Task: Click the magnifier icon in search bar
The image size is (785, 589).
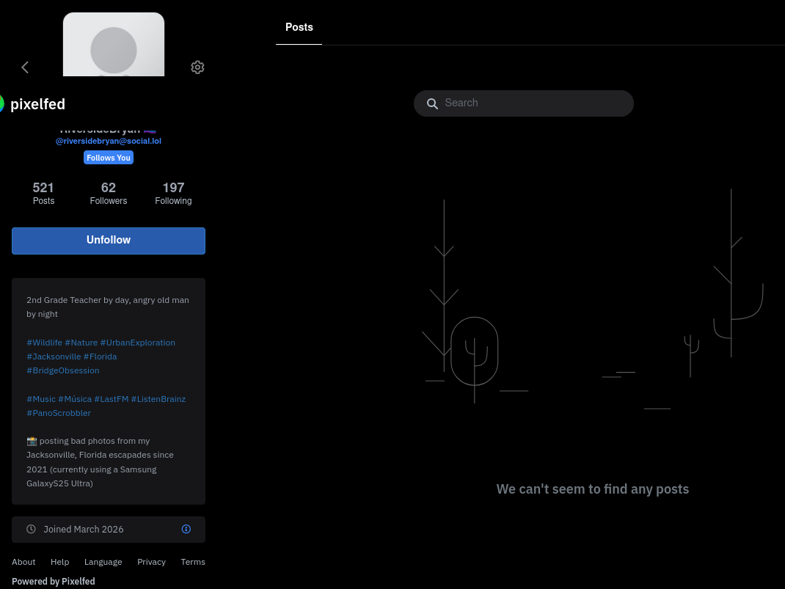Action: [x=432, y=103]
